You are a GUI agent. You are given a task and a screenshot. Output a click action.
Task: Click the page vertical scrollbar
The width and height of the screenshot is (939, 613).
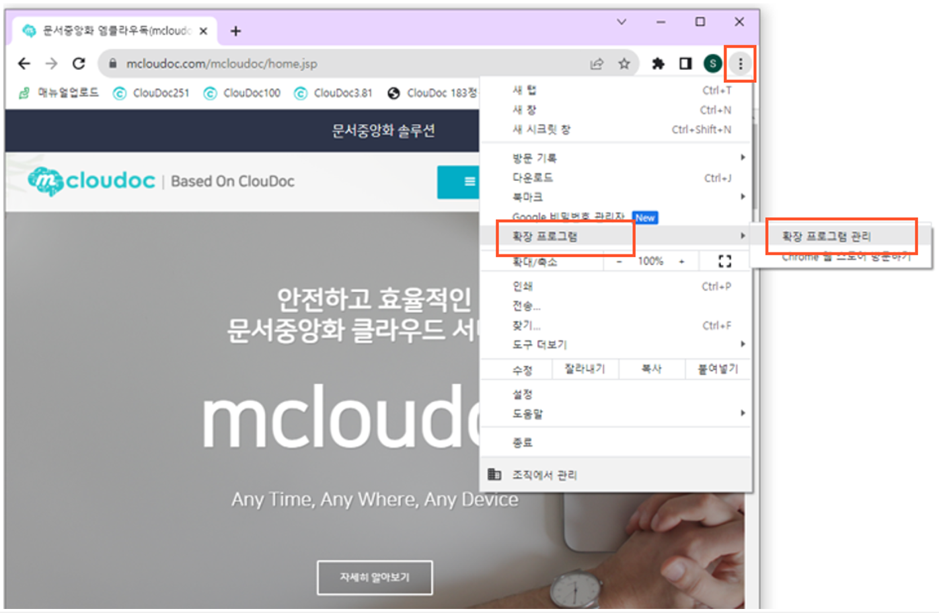755,168
